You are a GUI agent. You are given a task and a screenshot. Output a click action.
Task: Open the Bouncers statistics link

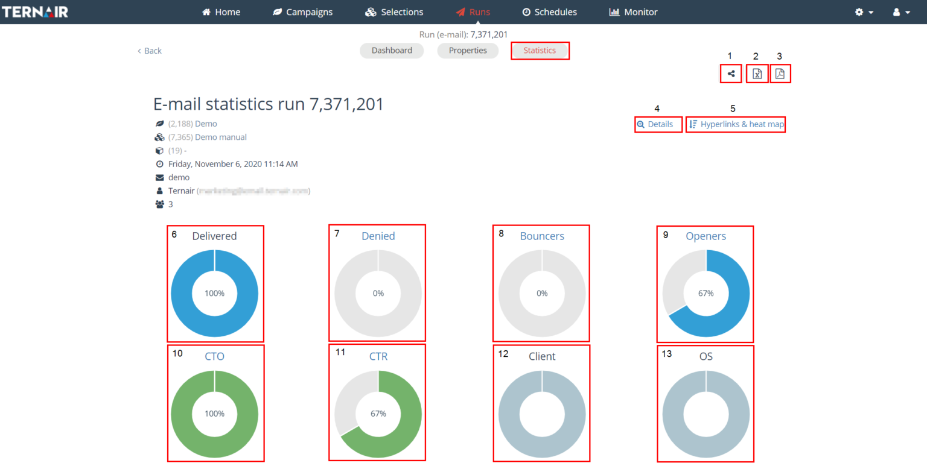click(x=542, y=236)
